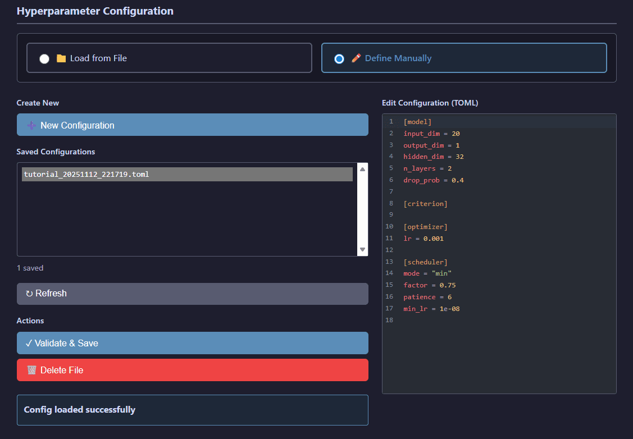Click the Actions label
This screenshot has height=439, width=633.
point(30,321)
